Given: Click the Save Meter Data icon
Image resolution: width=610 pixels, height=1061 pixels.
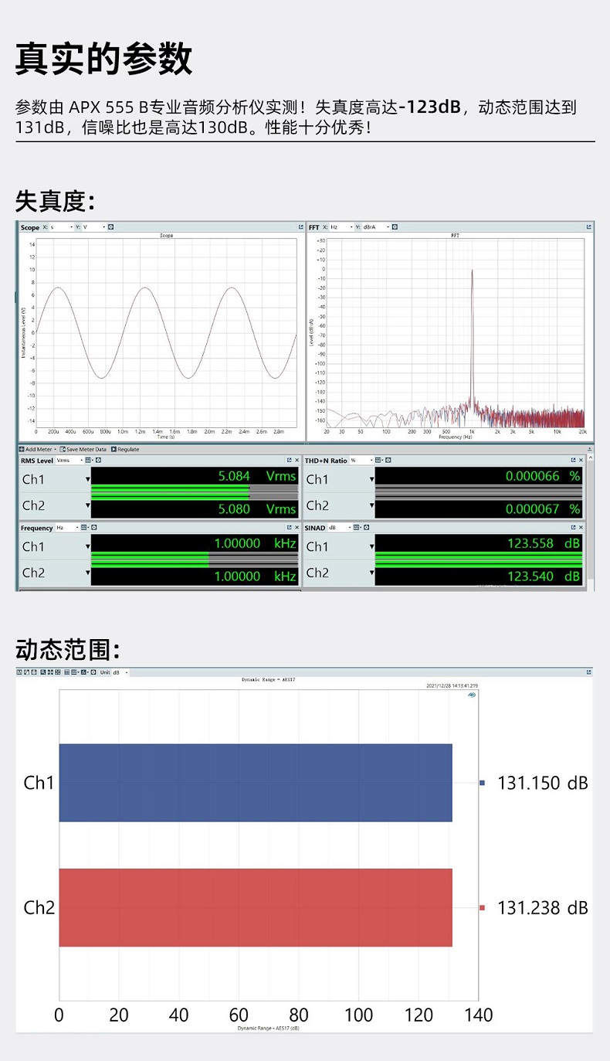Looking at the screenshot, I should 63,449.
